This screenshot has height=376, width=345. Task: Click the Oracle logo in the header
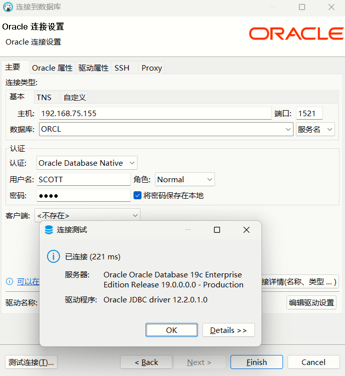click(296, 34)
